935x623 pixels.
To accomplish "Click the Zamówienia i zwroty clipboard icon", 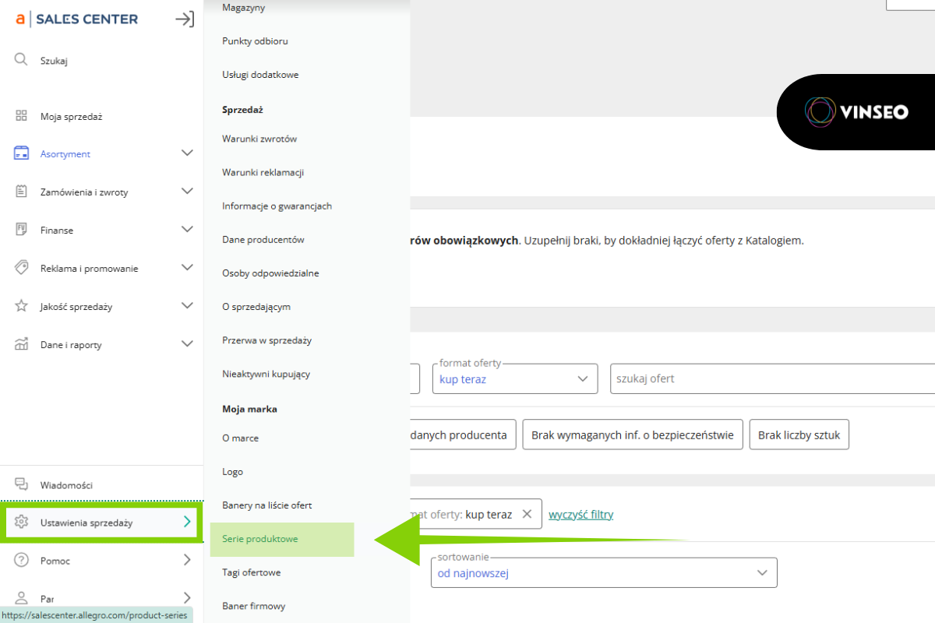I will (x=21, y=191).
